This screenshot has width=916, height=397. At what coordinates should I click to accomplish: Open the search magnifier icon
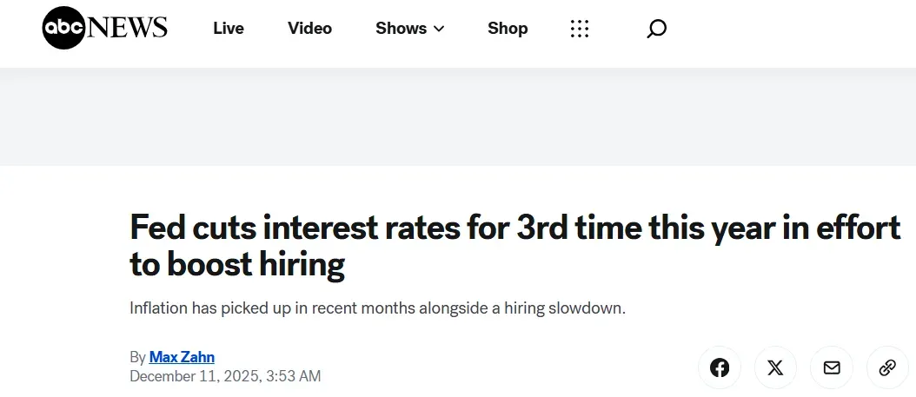pyautogui.click(x=657, y=29)
